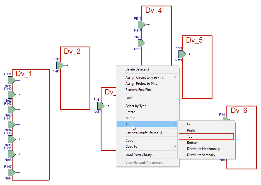Click PIN4 pin symbol on Dv_1

(11, 125)
